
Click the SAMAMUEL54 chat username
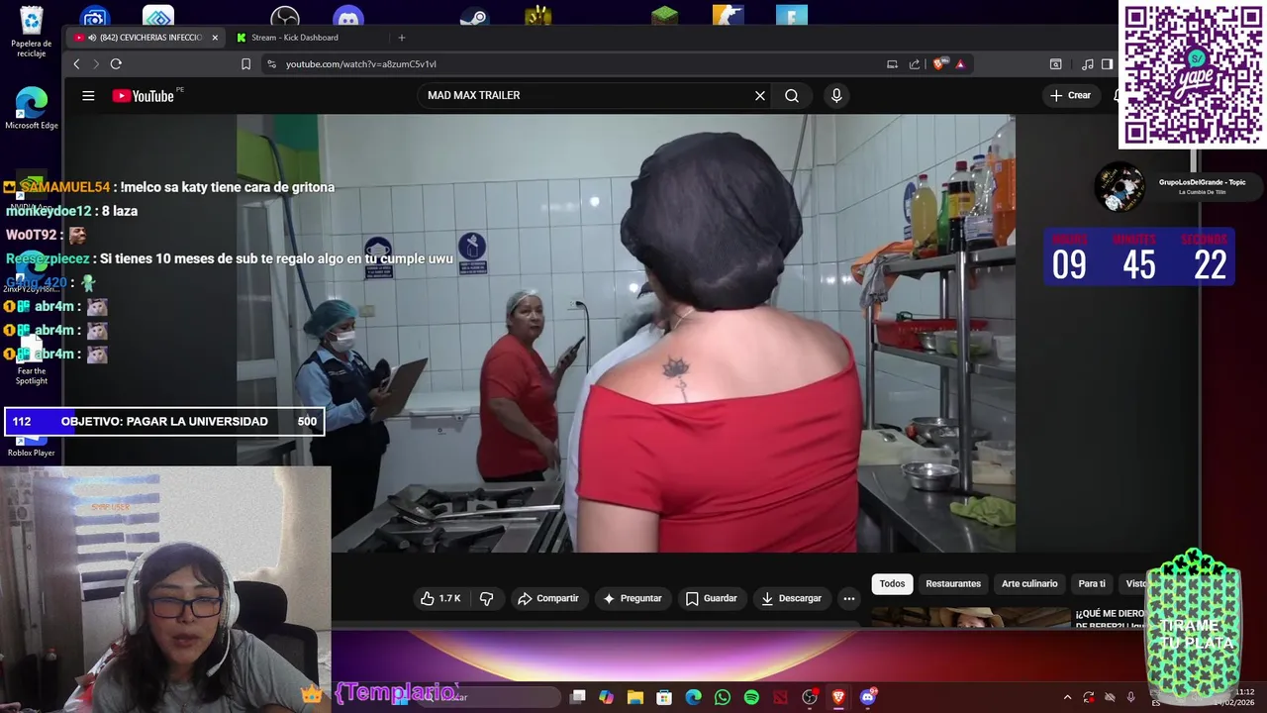pyautogui.click(x=64, y=187)
